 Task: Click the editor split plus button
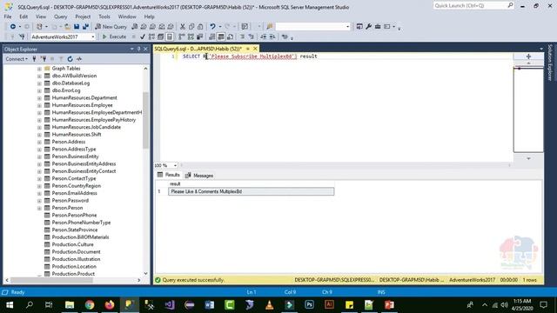(x=528, y=57)
